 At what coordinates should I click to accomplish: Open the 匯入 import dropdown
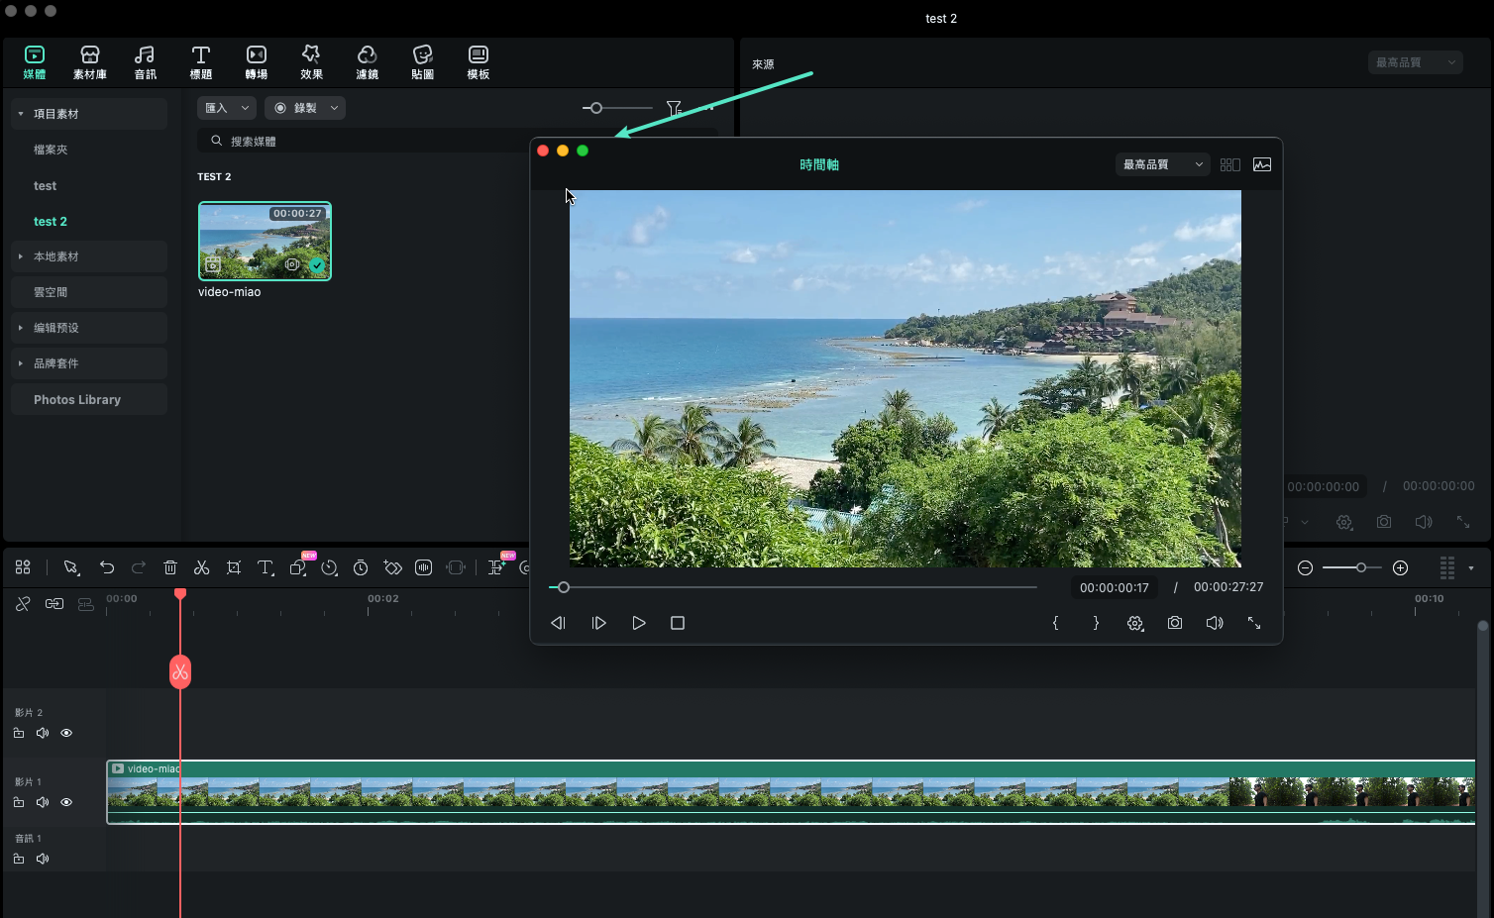click(x=226, y=108)
